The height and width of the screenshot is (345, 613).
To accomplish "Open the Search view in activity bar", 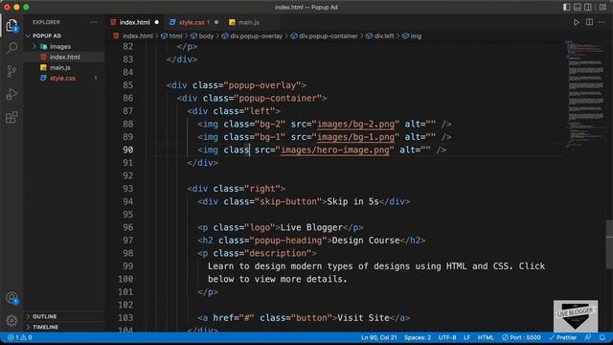I will click(x=11, y=48).
